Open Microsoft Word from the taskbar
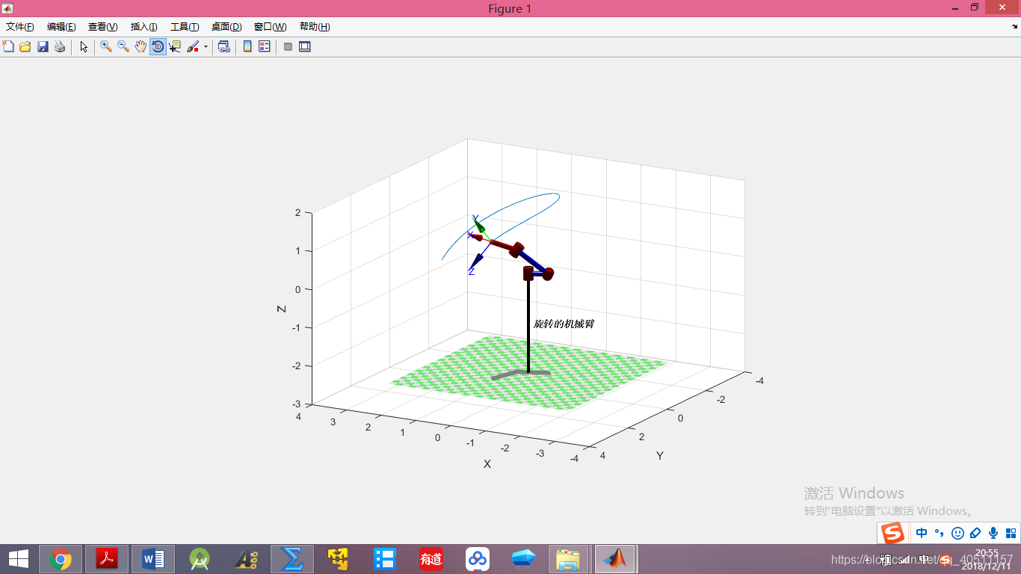Viewport: 1021px width, 574px height. tap(153, 558)
